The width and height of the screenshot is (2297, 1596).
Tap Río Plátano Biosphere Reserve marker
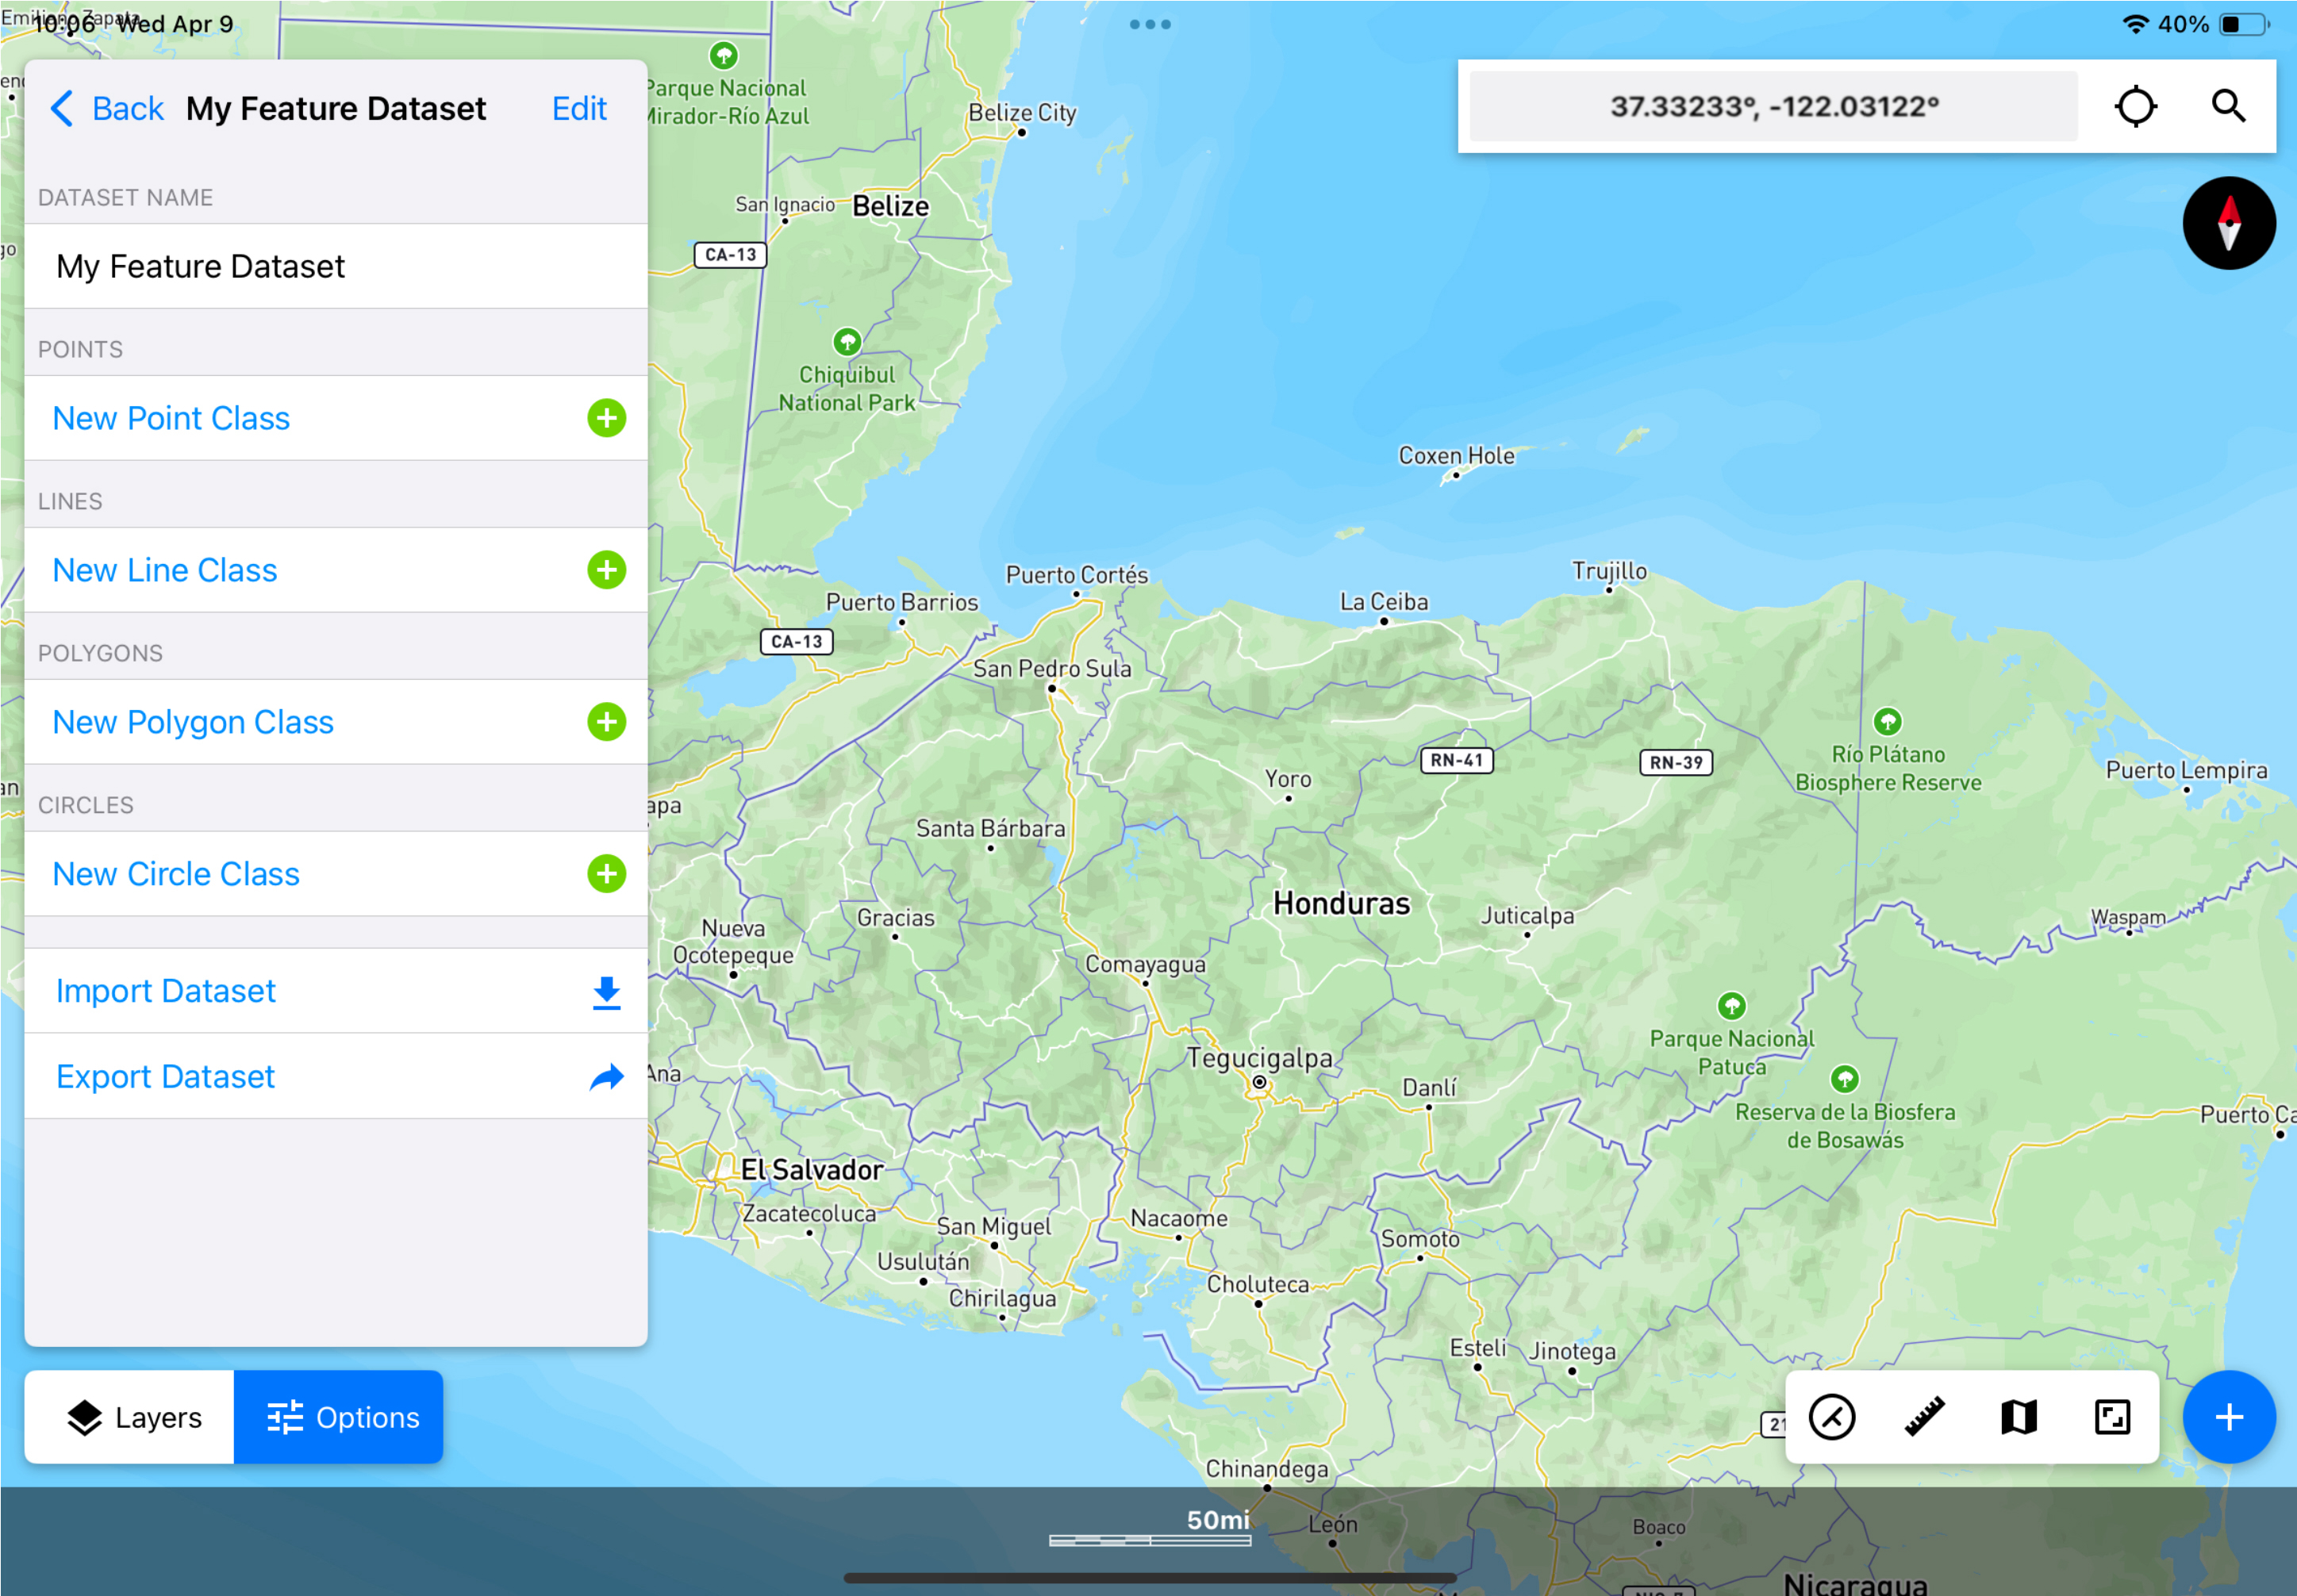coord(1887,721)
